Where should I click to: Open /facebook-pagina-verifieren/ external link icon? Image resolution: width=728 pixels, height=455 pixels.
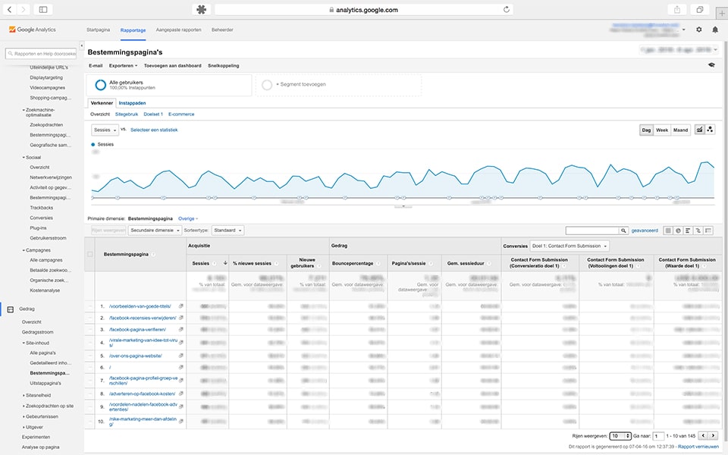pyautogui.click(x=181, y=330)
